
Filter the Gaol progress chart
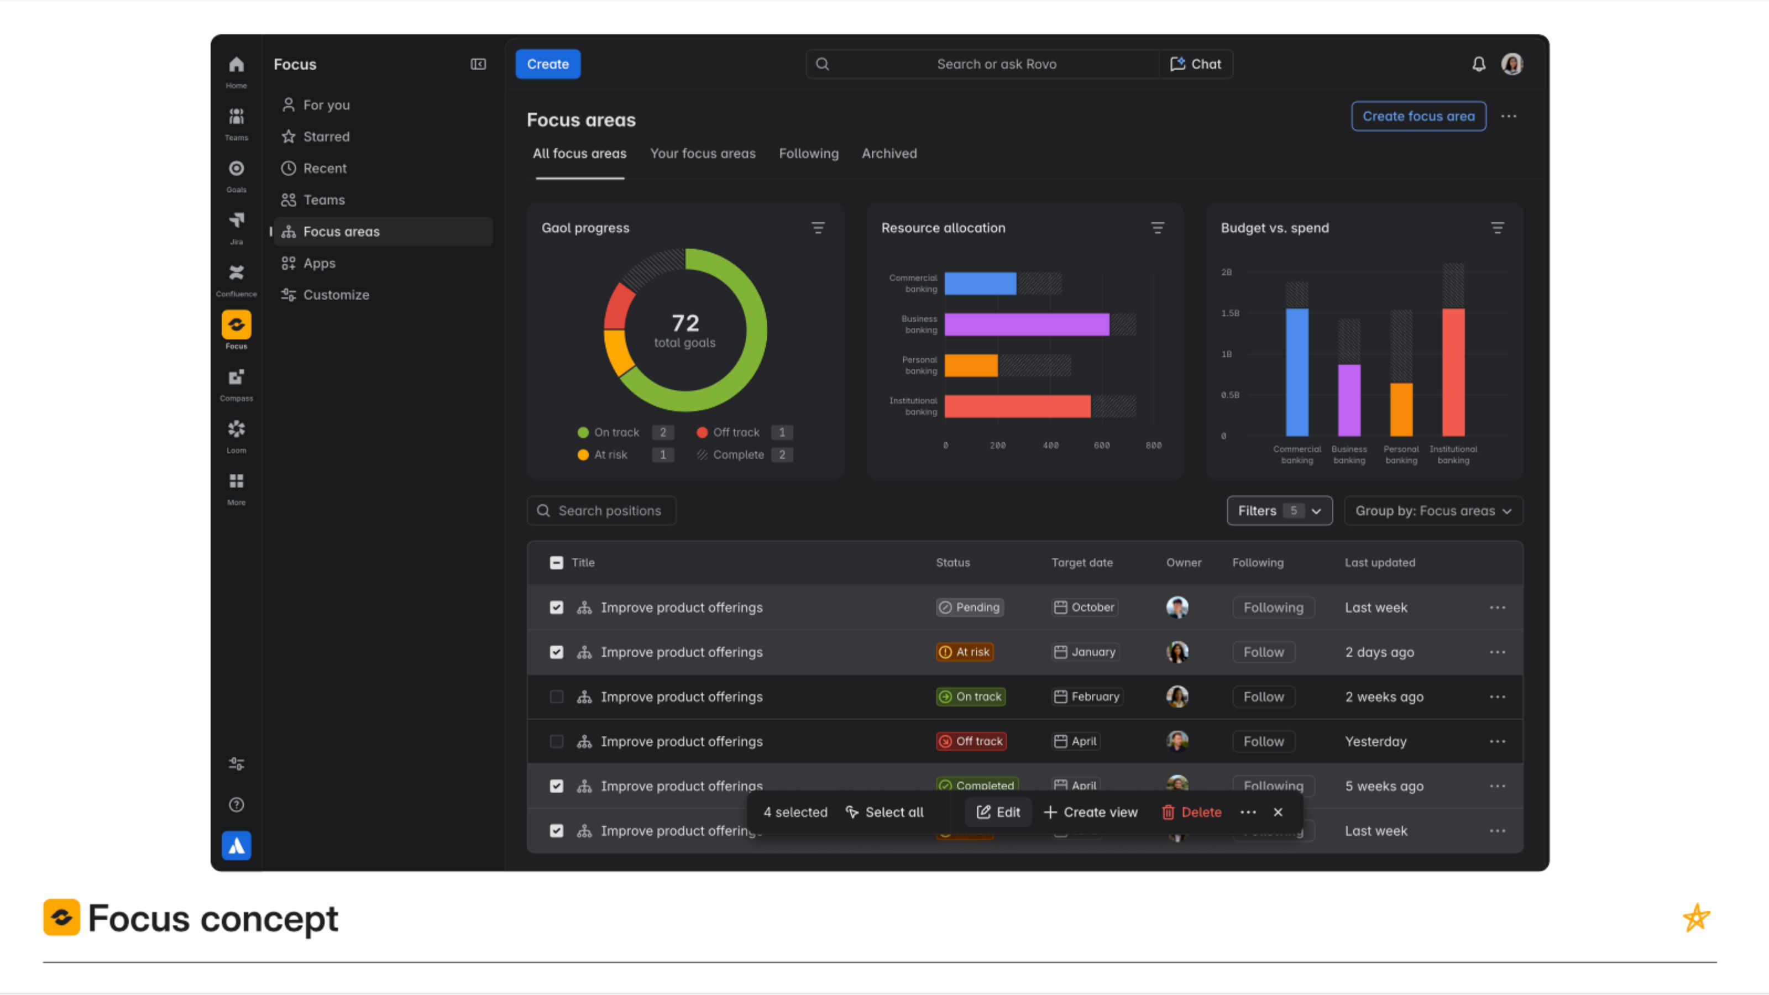818,228
